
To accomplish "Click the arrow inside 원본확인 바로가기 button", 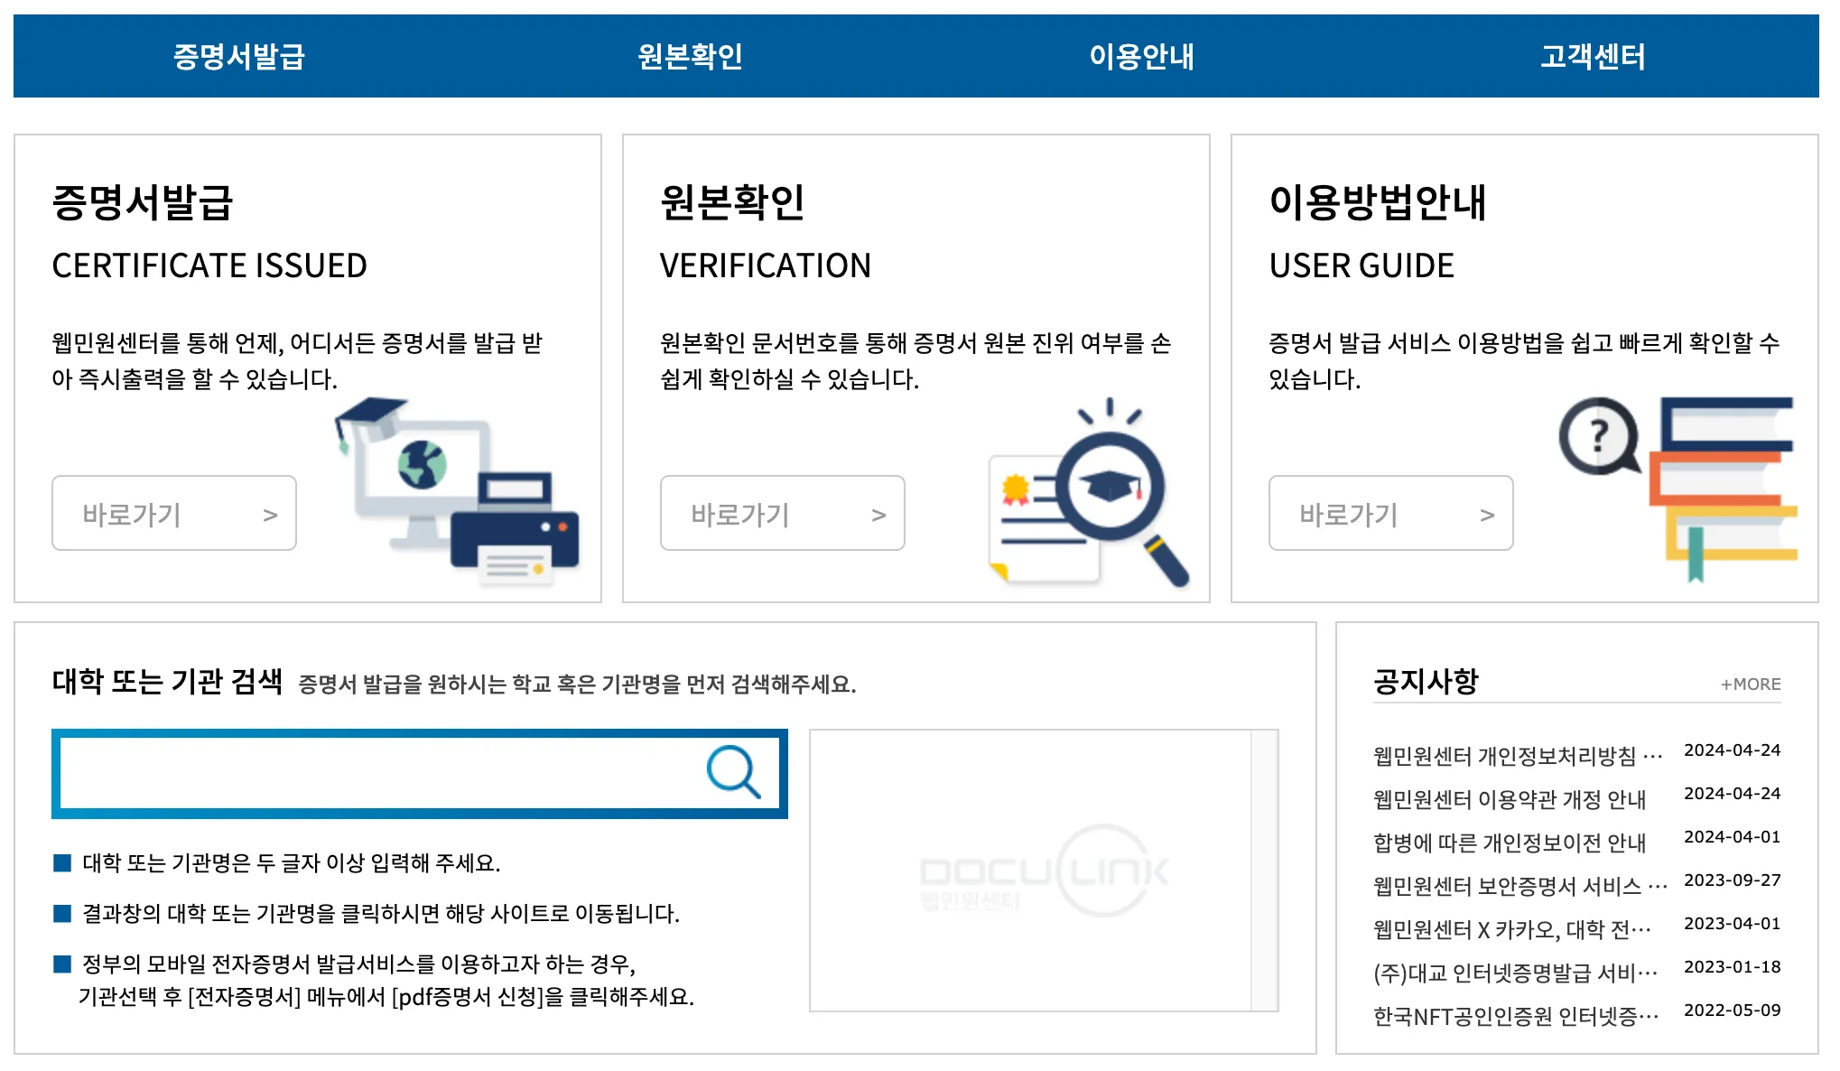I will point(878,513).
